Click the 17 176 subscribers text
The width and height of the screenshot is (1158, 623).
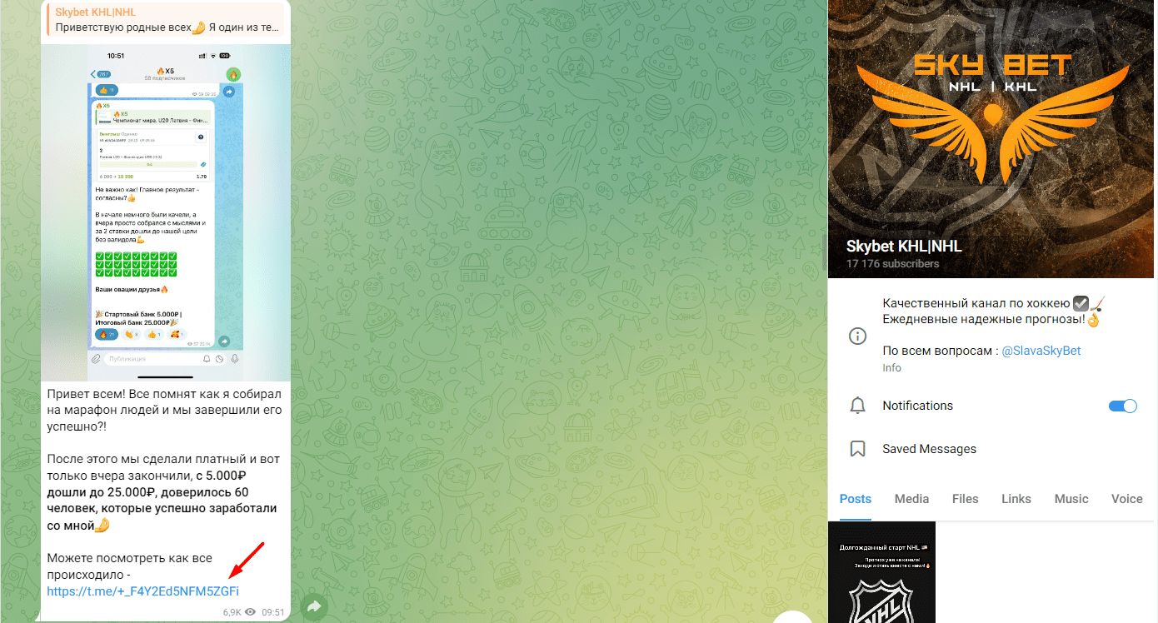(x=892, y=264)
